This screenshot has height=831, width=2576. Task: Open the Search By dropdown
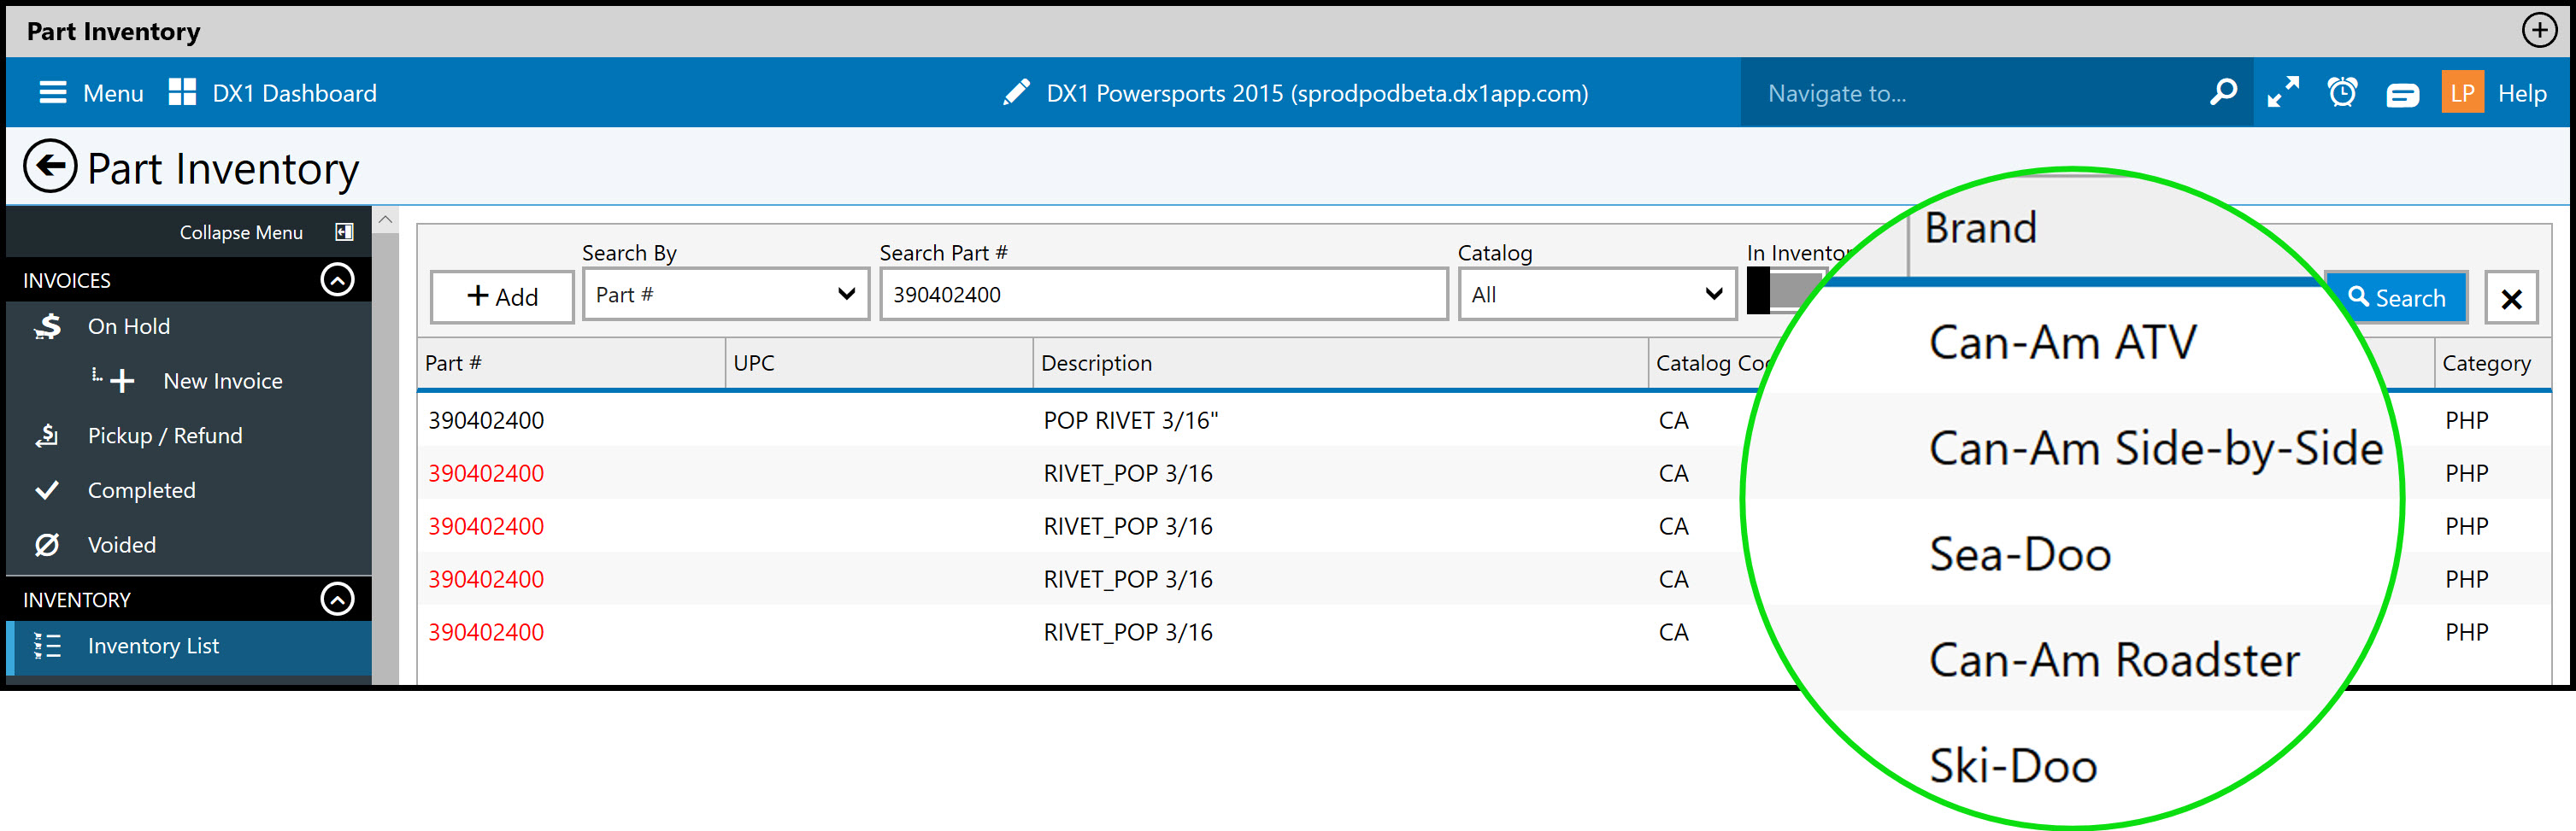pyautogui.click(x=726, y=295)
